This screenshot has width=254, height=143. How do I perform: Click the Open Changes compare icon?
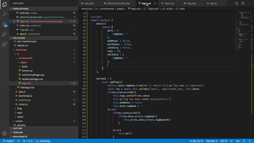point(237,3)
